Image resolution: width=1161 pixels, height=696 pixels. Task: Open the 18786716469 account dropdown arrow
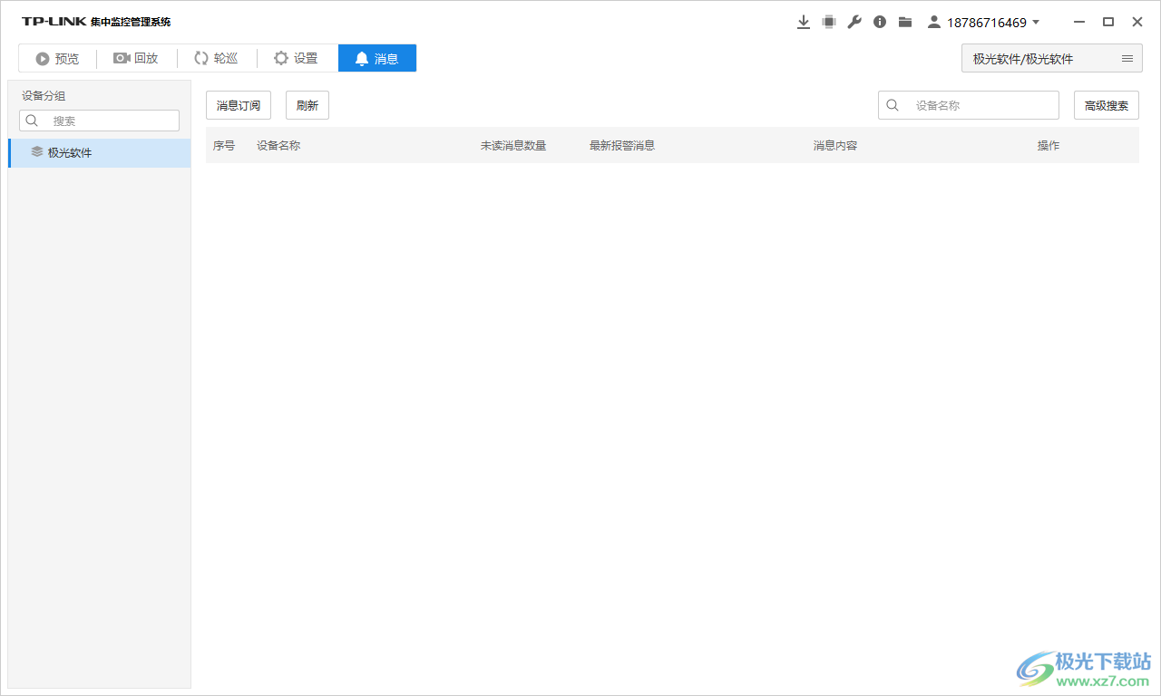point(1037,22)
